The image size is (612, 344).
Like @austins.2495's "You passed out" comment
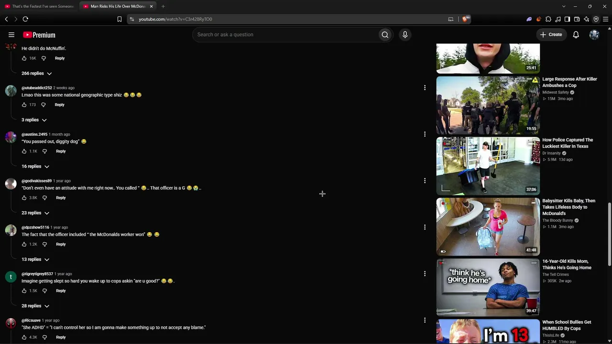[x=24, y=151]
